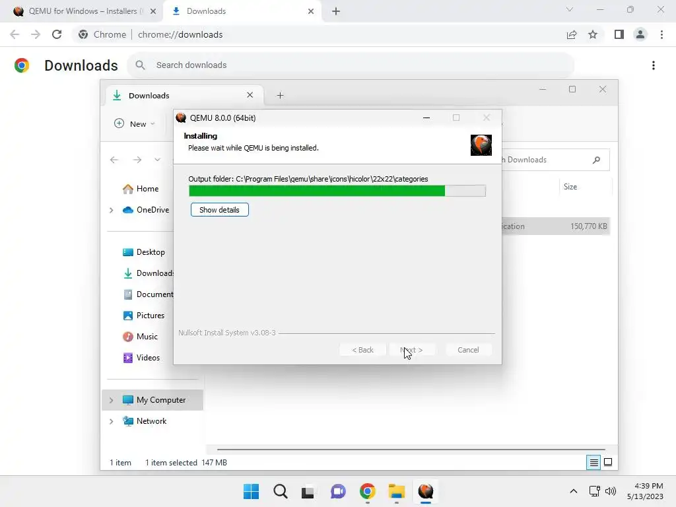Viewport: 676px width, 507px height.
Task: Open Task View from taskbar
Action: click(308, 491)
